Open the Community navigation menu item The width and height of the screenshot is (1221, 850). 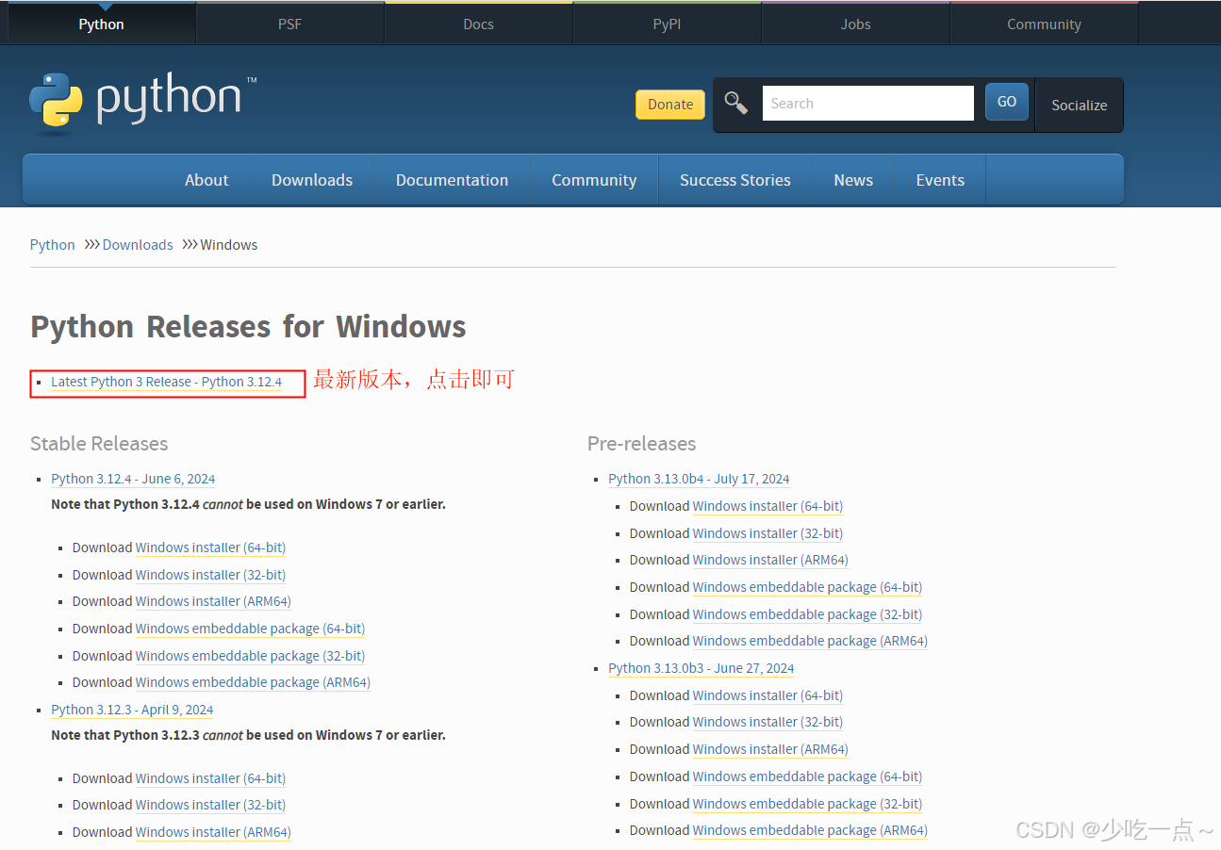(594, 180)
